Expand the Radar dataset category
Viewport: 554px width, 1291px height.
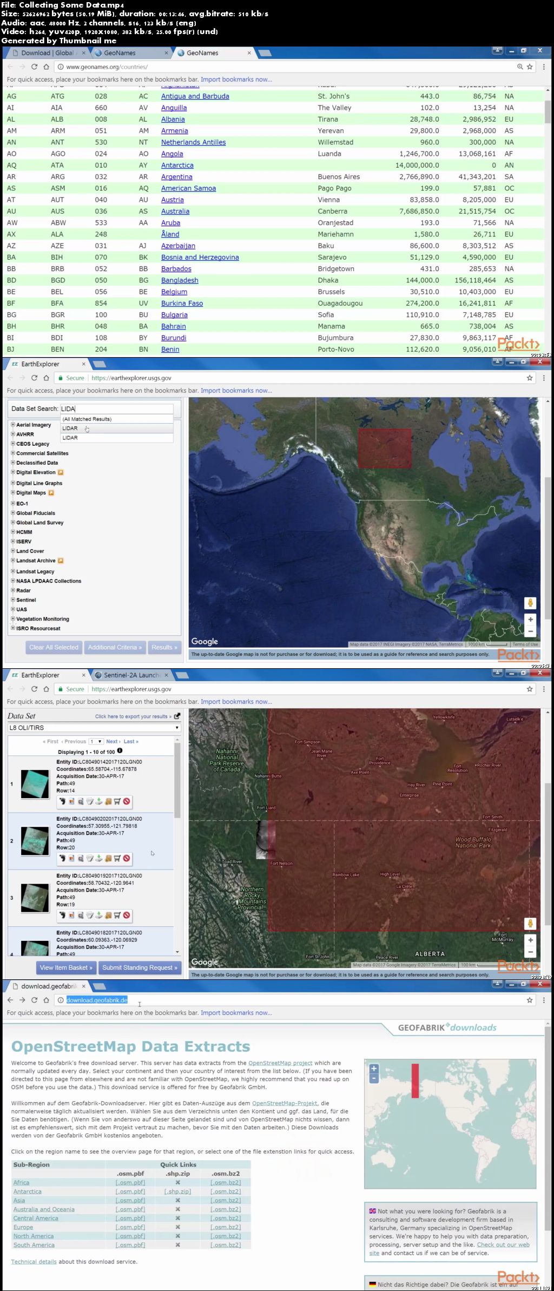12,590
